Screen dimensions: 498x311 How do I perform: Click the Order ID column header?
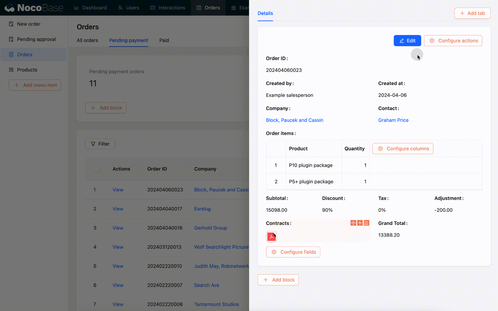coord(157,169)
